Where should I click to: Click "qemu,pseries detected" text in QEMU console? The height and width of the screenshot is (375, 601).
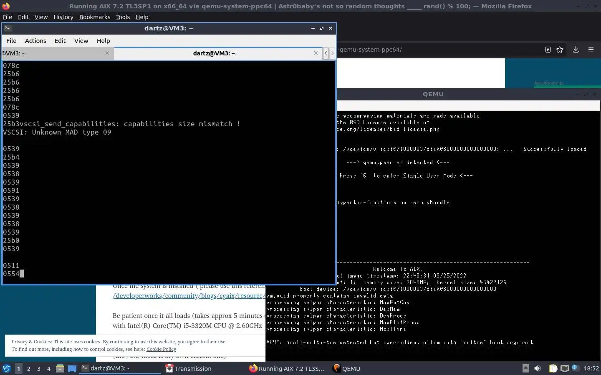(398, 162)
